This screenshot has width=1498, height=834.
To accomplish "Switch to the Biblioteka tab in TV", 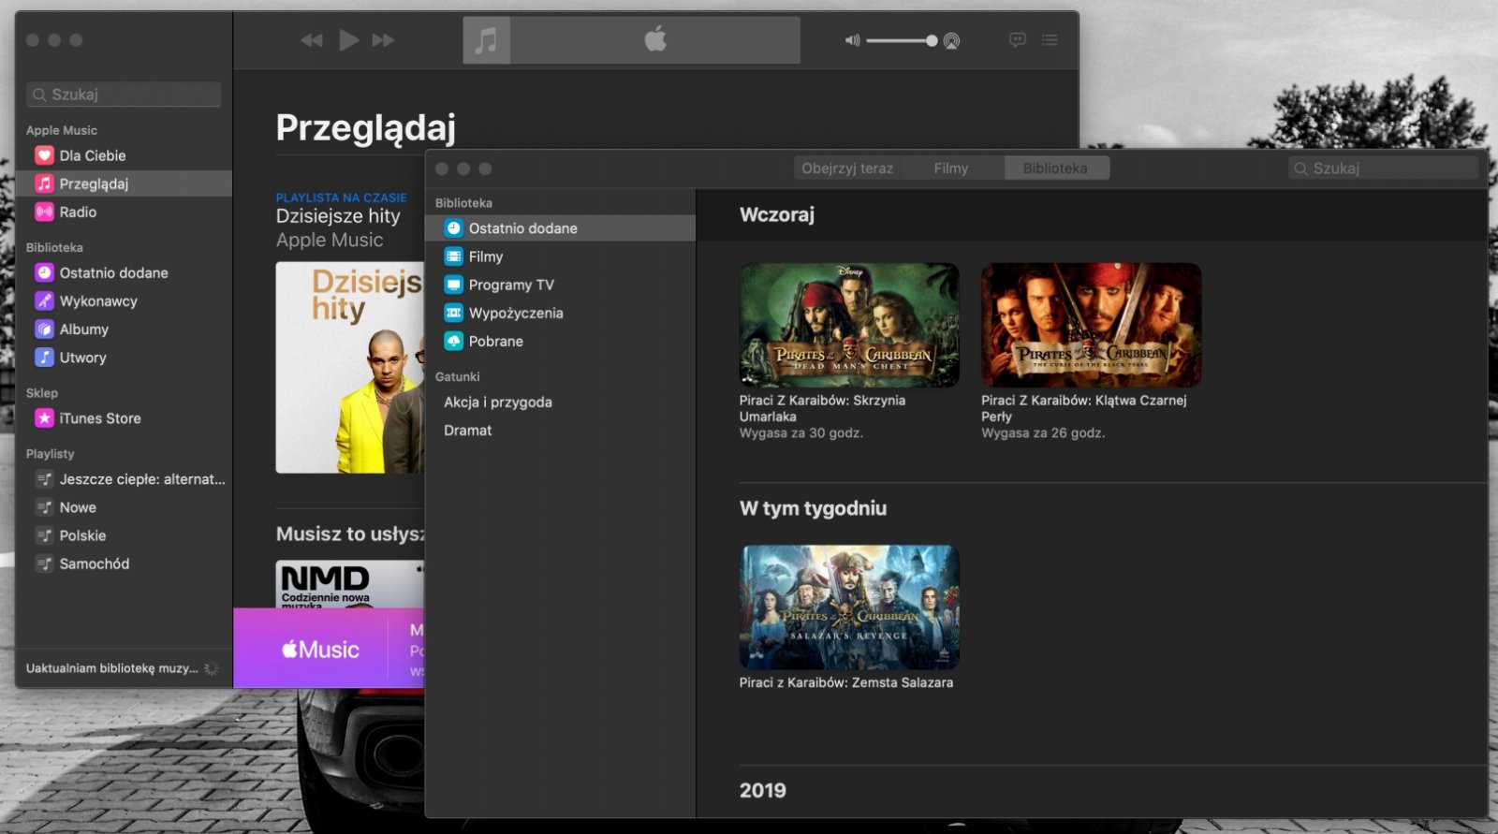I will [1056, 168].
